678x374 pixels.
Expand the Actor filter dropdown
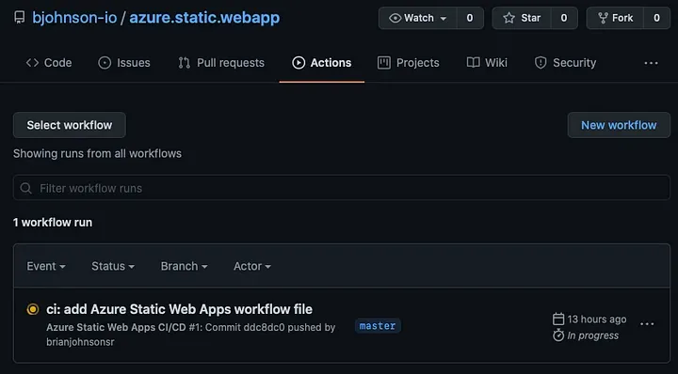(x=252, y=266)
